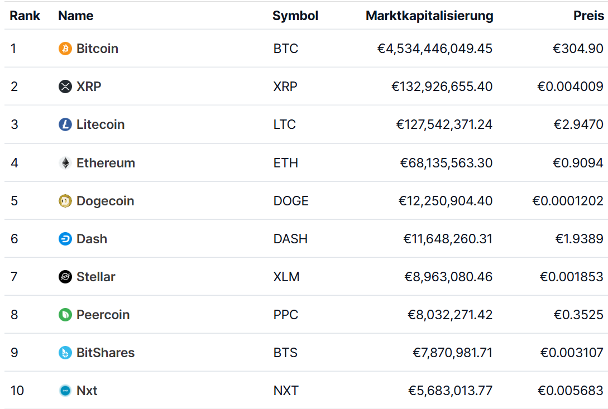Click the black XRP logo icon
Screen dimensions: 608x409
tap(65, 86)
